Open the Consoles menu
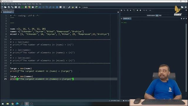 [24, 4]
